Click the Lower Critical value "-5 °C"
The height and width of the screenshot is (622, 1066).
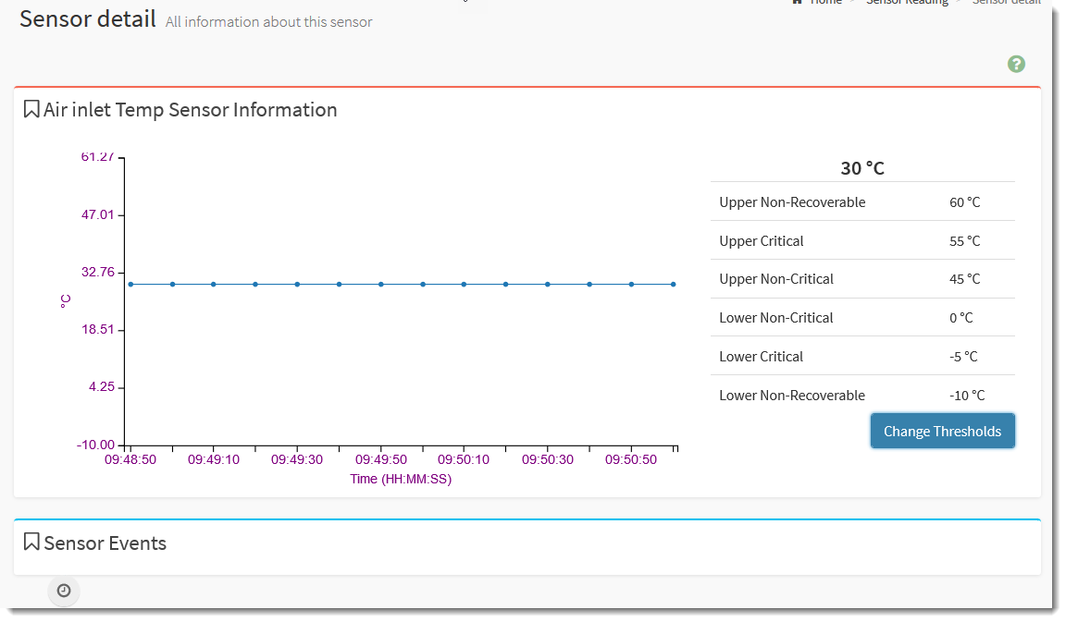(x=963, y=357)
